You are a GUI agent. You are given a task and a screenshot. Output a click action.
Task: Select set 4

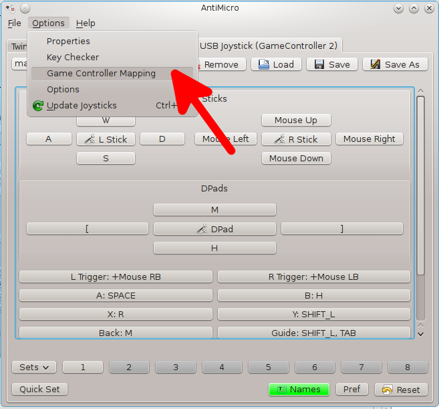[222, 367]
